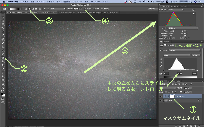Click the set white point eyedropper
Viewport: 204px width, 127px height.
161,66
